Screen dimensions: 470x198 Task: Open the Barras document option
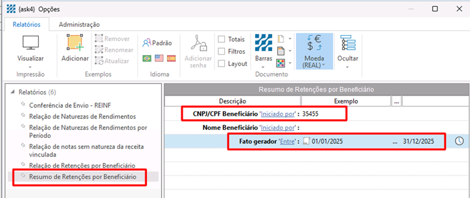pos(263,43)
